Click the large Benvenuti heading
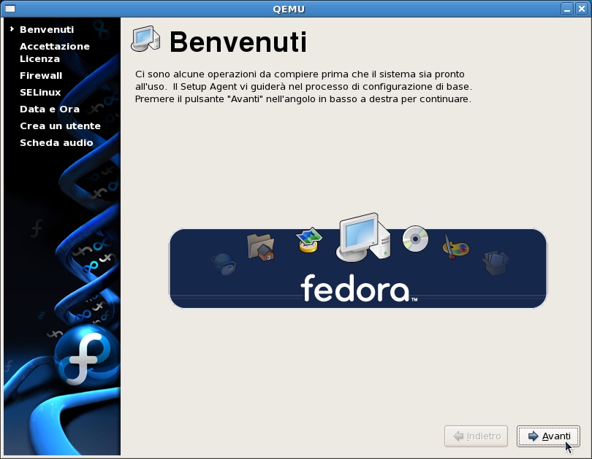The height and width of the screenshot is (459, 592). (238, 42)
